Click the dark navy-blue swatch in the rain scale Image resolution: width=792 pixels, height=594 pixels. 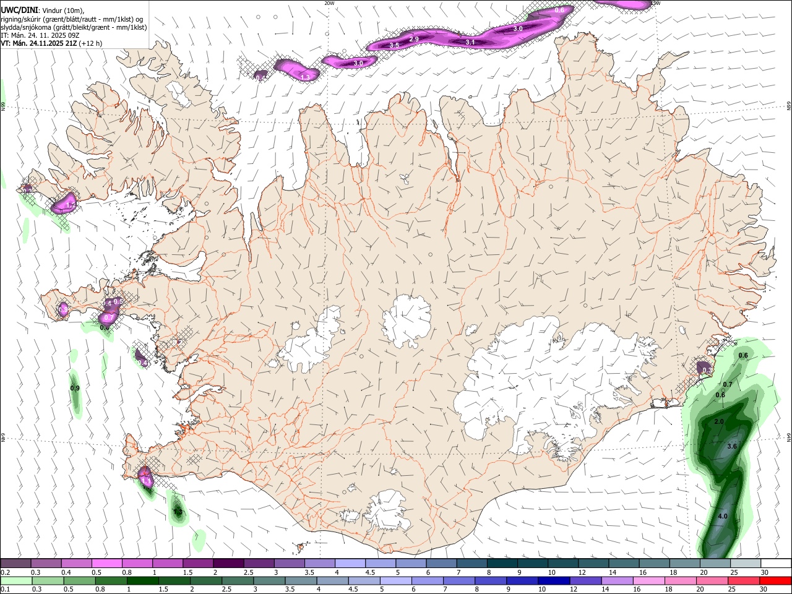pyautogui.click(x=553, y=581)
